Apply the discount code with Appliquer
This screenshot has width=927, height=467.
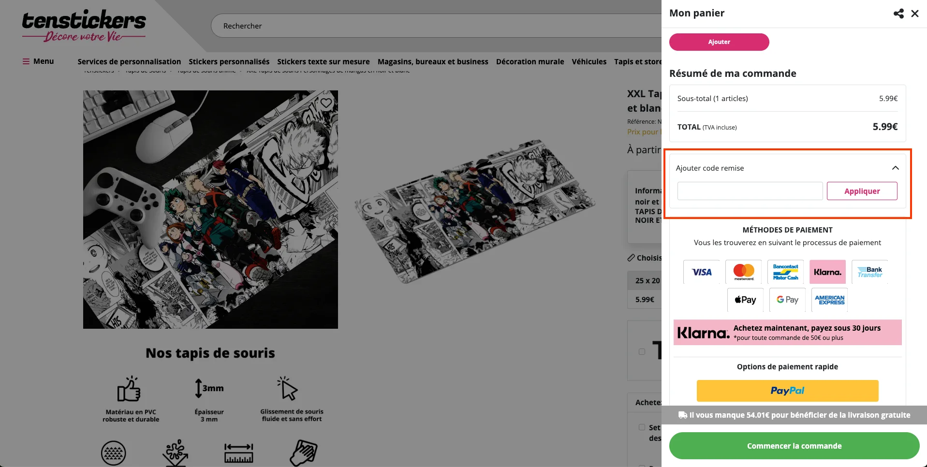tap(862, 191)
